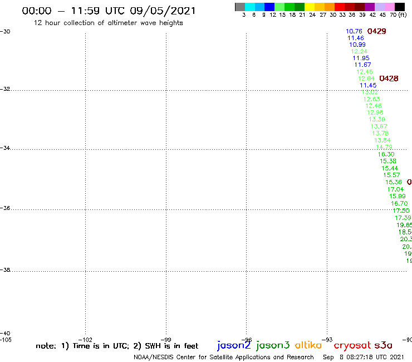Image resolution: width=412 pixels, height=362 pixels.
Task: Click the latitude label -32
Action: 5,89
